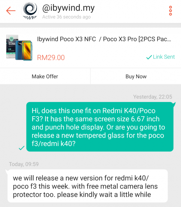Tap the Link Sent checkmark indicator
Viewport: 181px width, 207px height.
pyautogui.click(x=149, y=57)
